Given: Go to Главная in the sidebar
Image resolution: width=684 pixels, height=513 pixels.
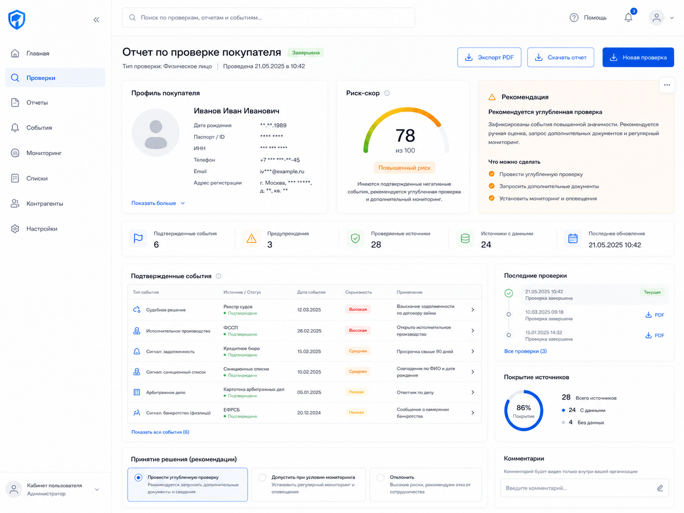Looking at the screenshot, I should [x=55, y=53].
